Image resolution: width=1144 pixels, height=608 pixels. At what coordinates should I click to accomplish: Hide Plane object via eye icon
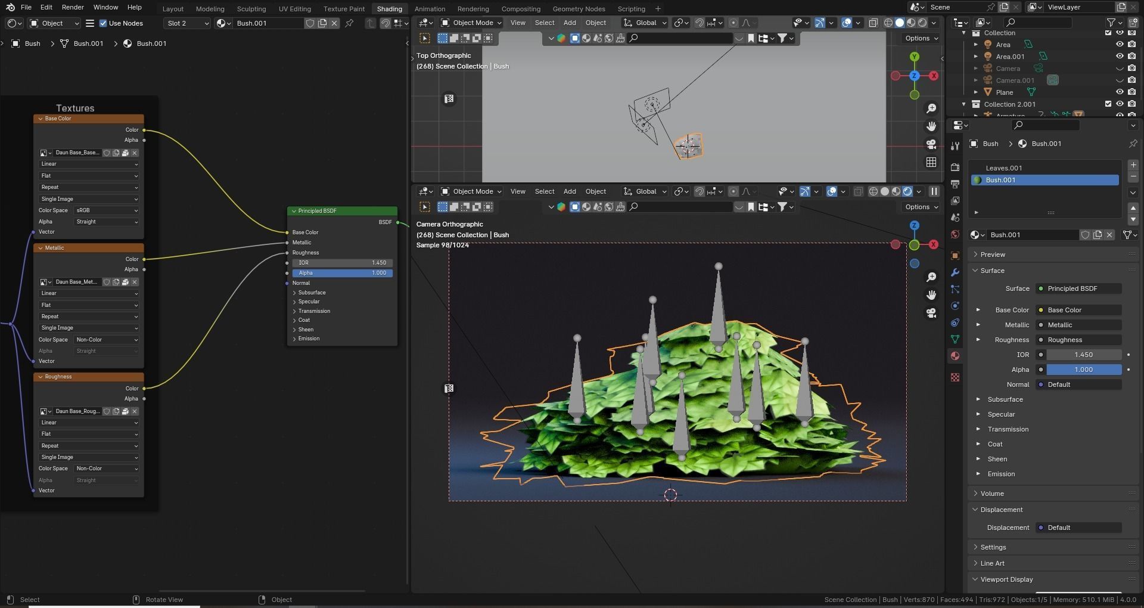pos(1120,92)
